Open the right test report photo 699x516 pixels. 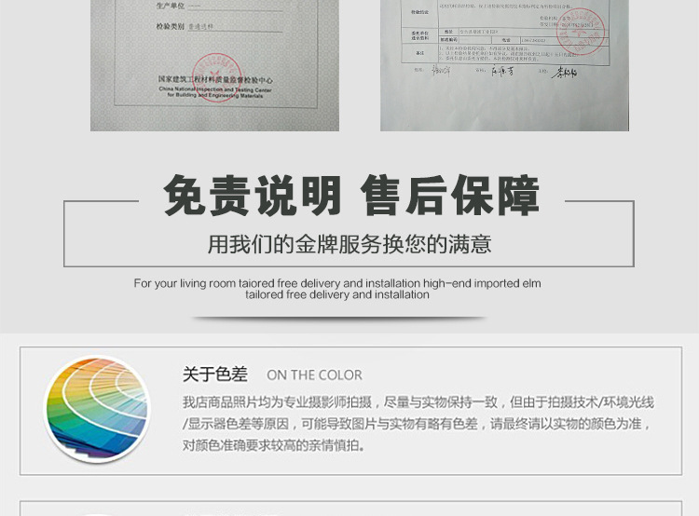pyautogui.click(x=504, y=65)
